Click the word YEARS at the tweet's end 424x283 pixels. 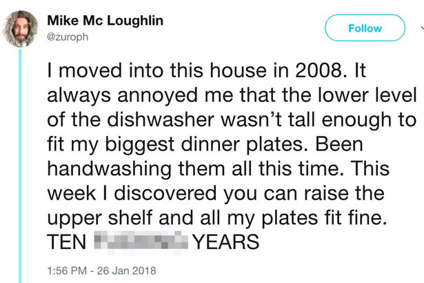[227, 242]
